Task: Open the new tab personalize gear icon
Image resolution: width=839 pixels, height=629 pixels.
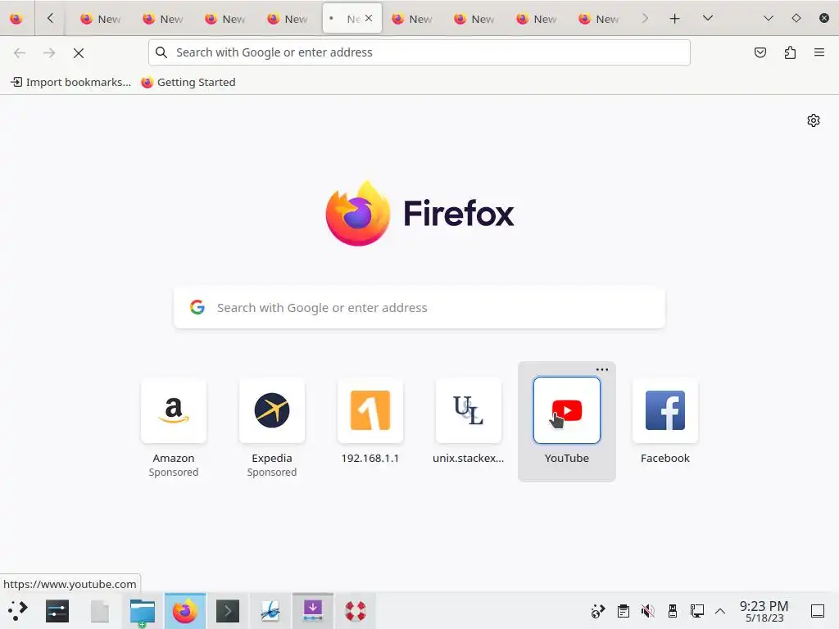Action: (814, 120)
